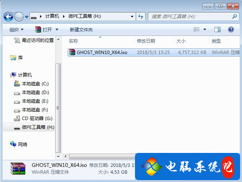Click the drive icon for (E:)
Image resolution: width=242 pixels, height=182 pixels.
coord(17,102)
